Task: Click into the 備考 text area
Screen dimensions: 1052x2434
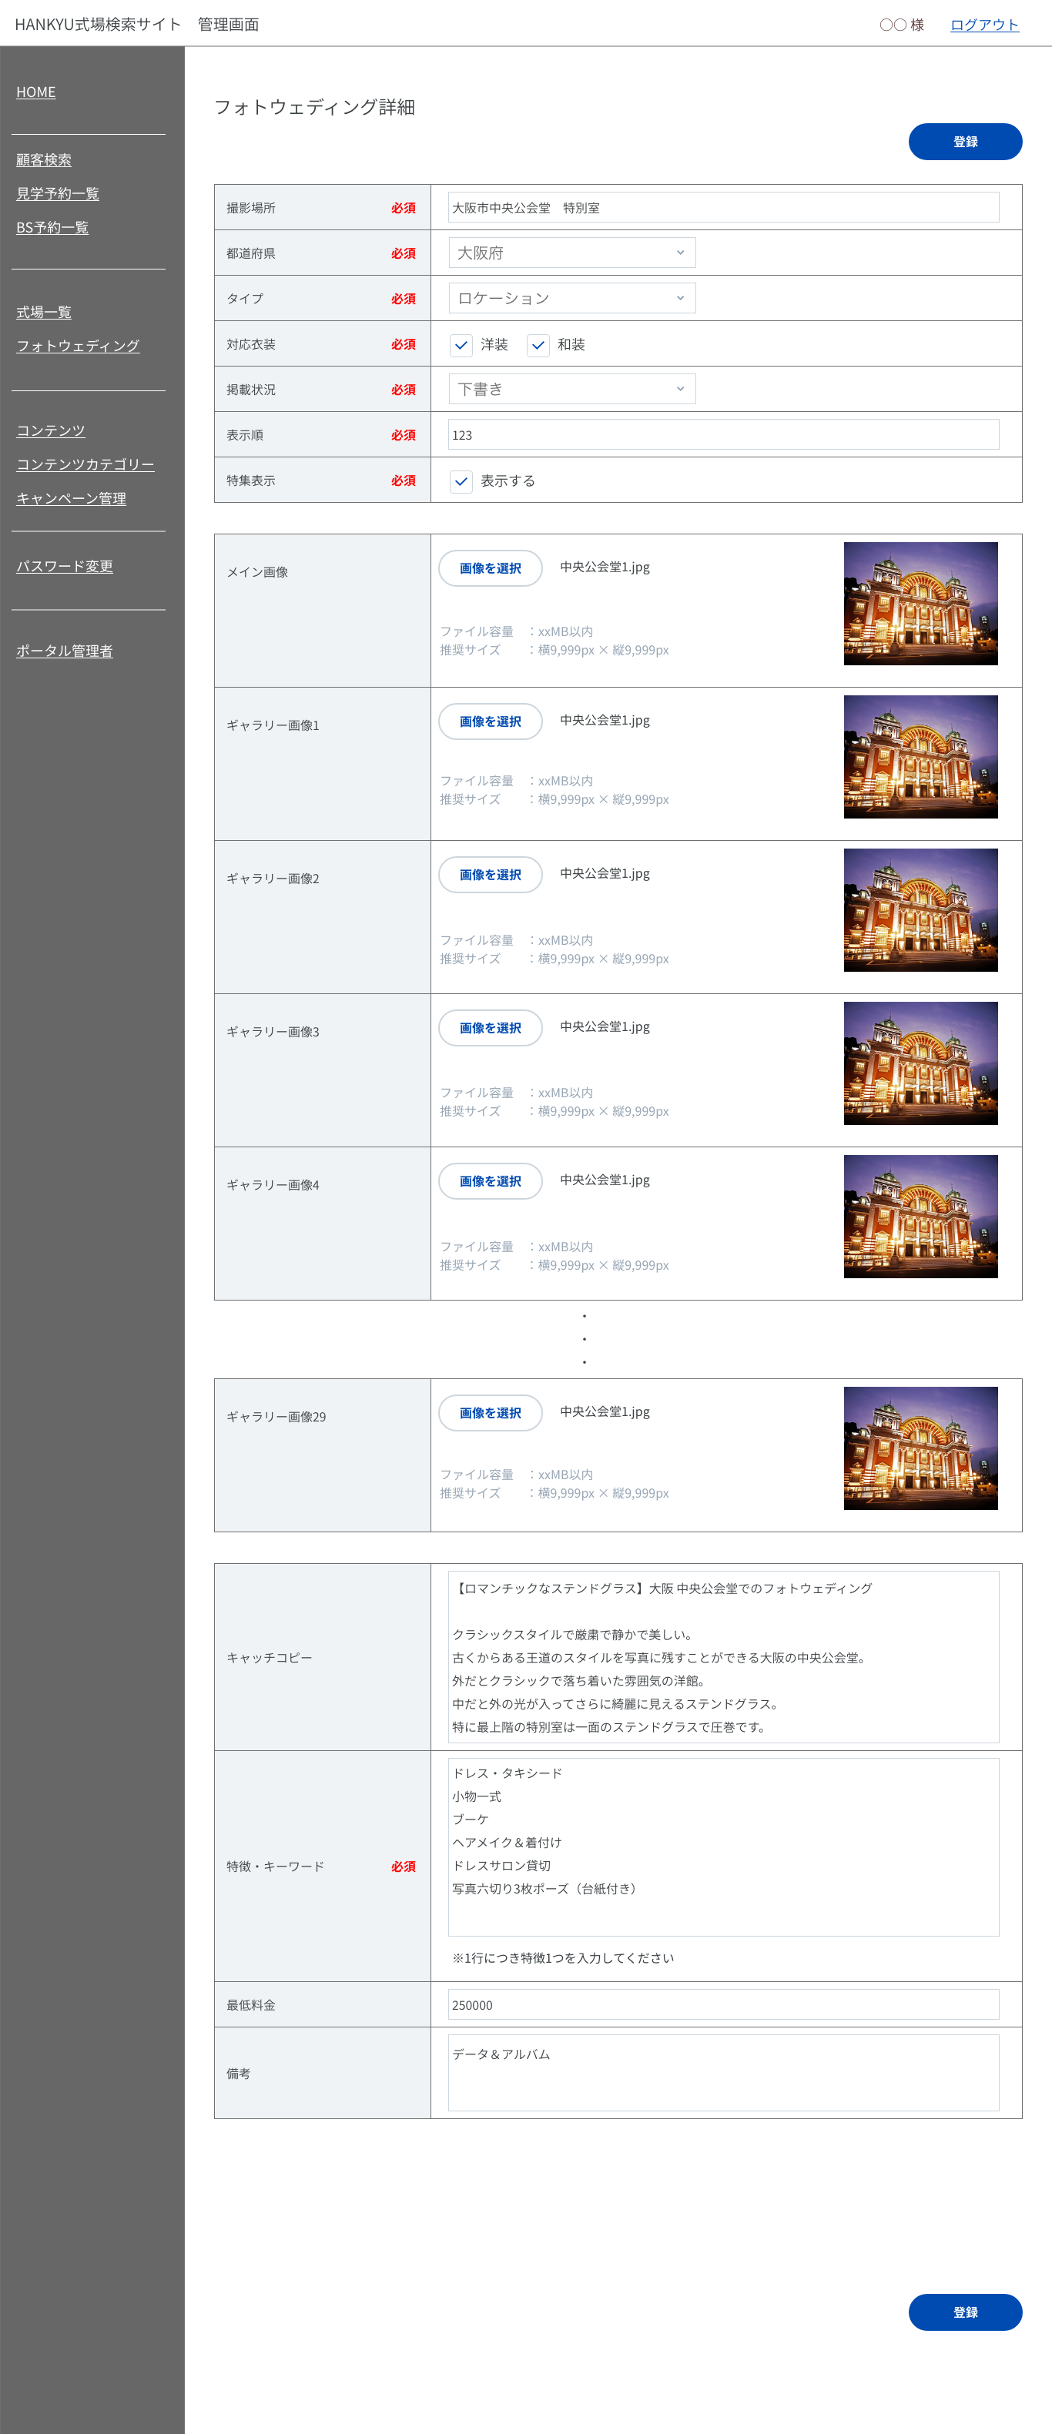Action: (722, 2073)
